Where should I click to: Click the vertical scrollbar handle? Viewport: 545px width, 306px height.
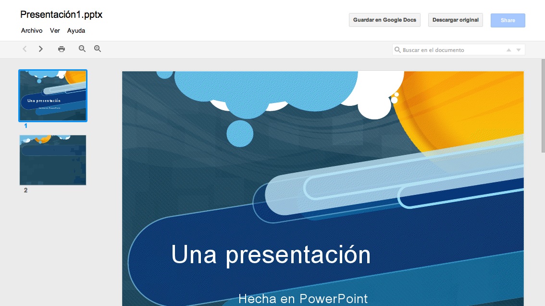pos(543,106)
